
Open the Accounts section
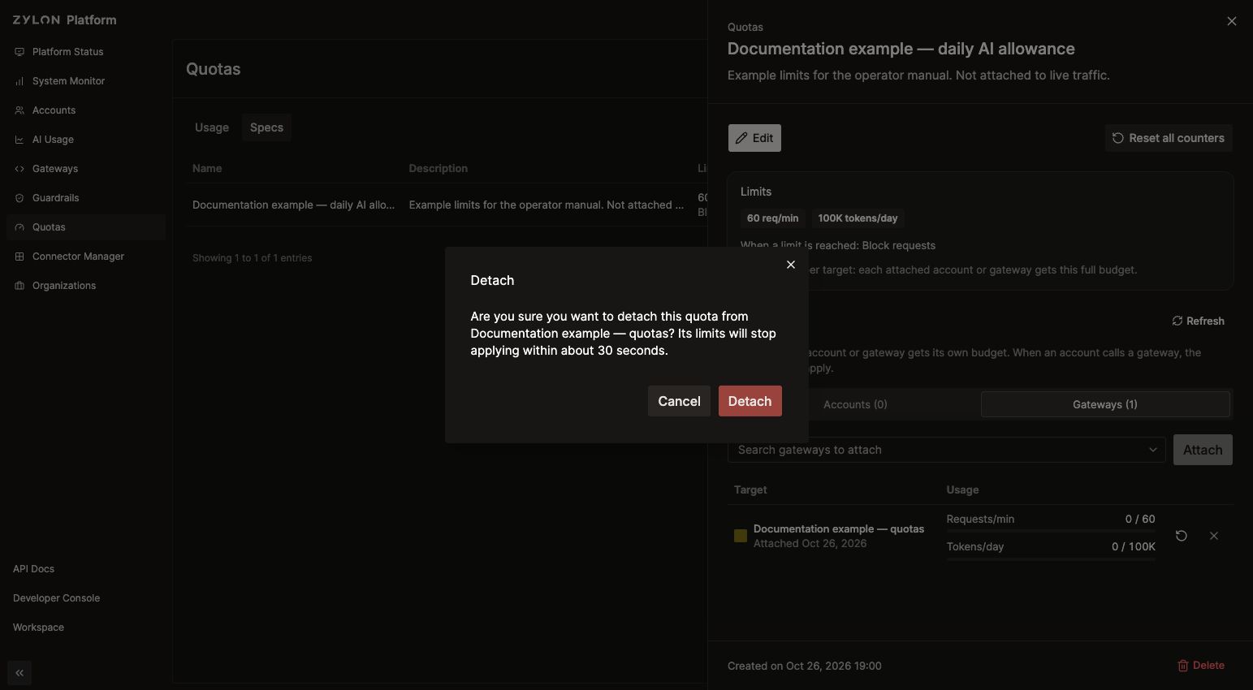point(86,110)
